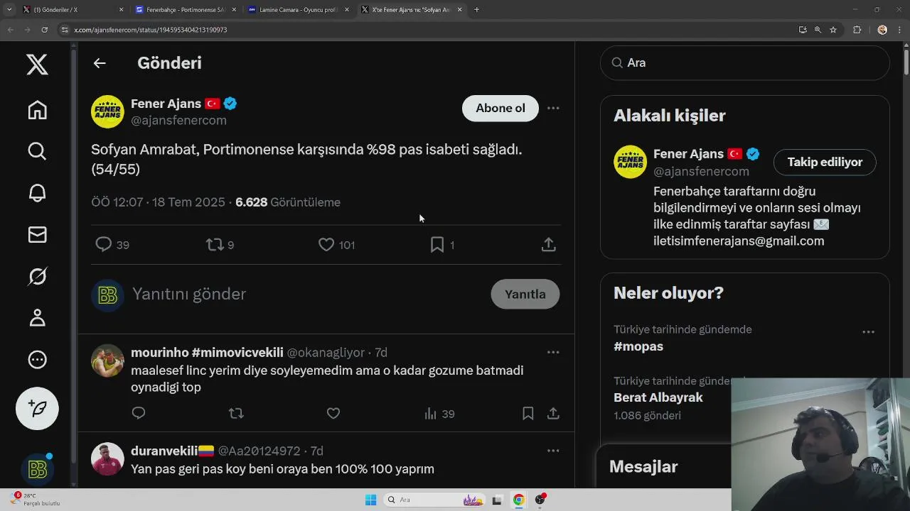This screenshot has width=910, height=511.
Task: View analytics of the comment showing 39 views
Action: coord(439,414)
